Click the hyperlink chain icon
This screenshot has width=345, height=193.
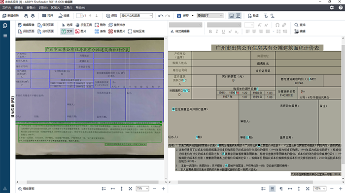pyautogui.click(x=284, y=25)
